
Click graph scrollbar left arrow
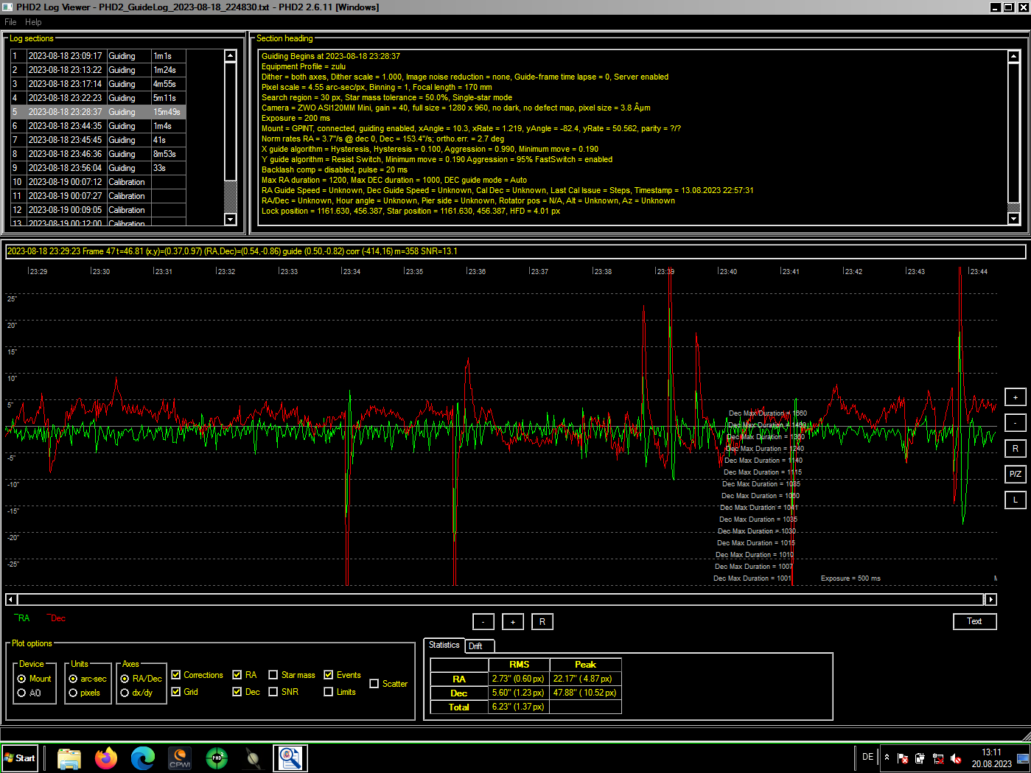click(11, 599)
